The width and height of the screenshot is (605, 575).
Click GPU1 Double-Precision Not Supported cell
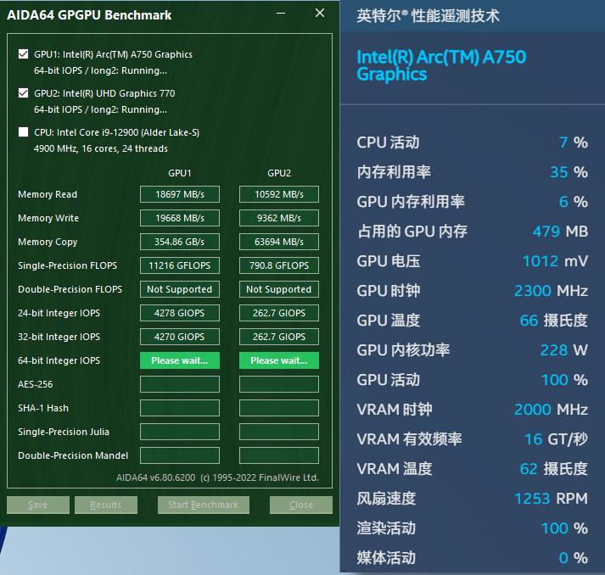click(180, 289)
